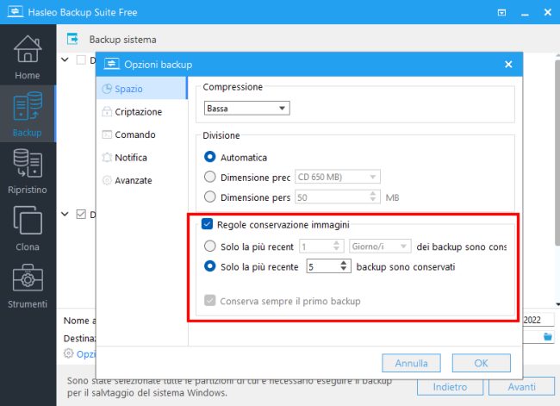Screen dimensions: 560x406
Task: Click the Hasleo Backup Suite app logo
Action: 15,12
